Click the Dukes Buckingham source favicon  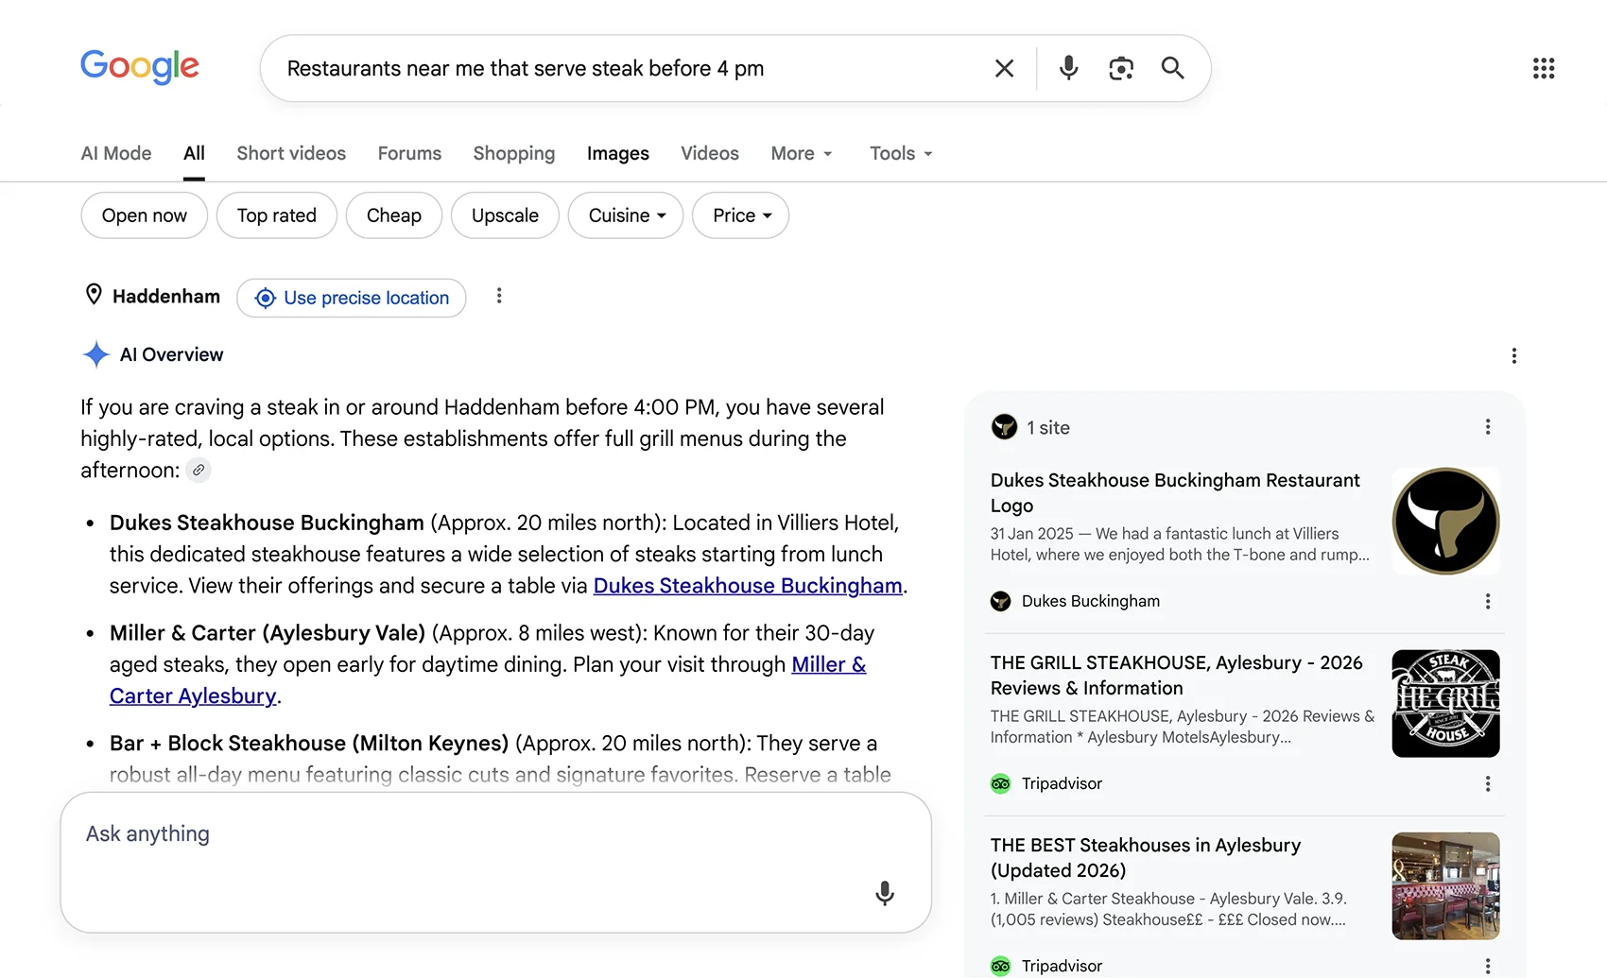pos(1000,601)
